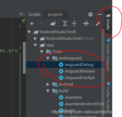
Task: Collapse all nodes in Gradle tree
Action: pyautogui.click(x=74, y=23)
